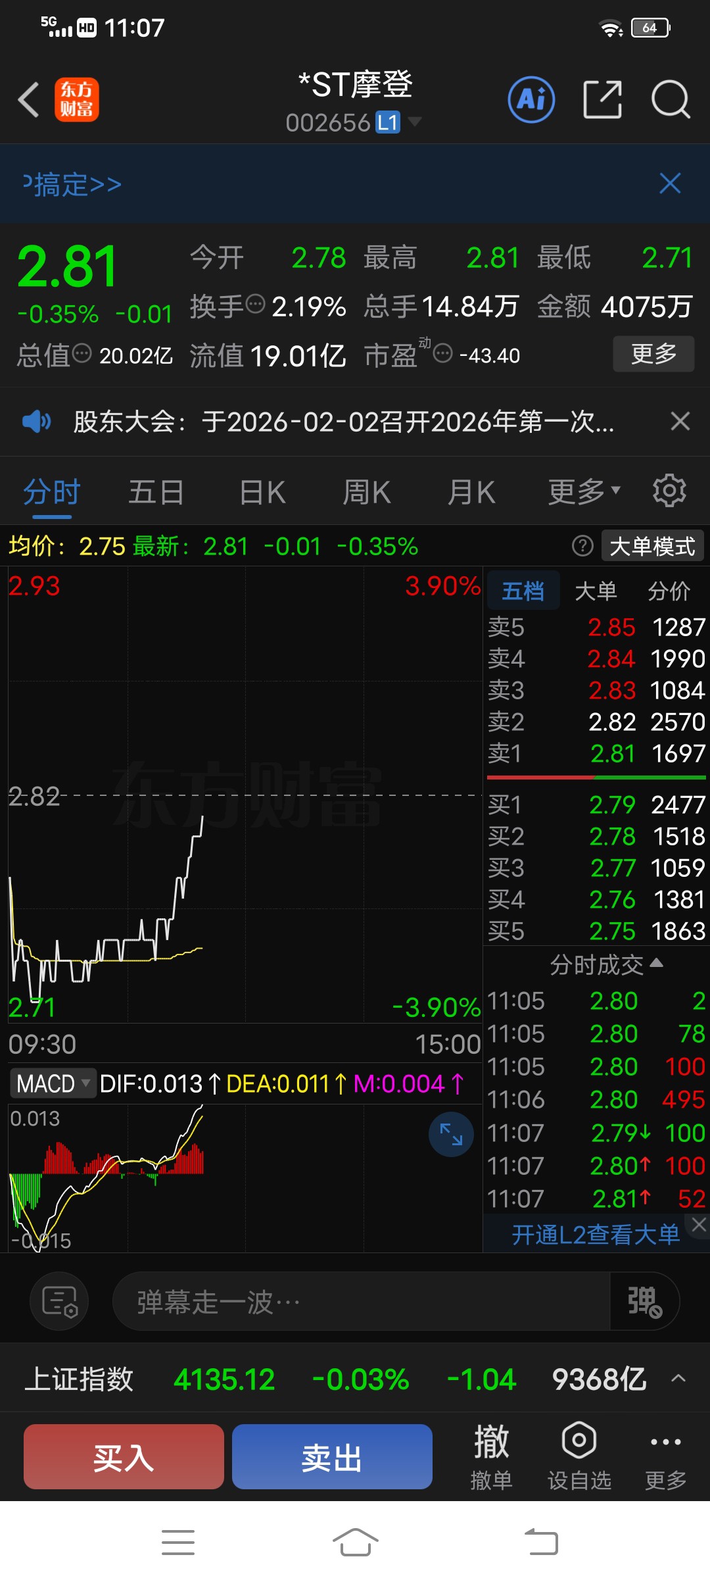This screenshot has height=1584, width=710.
Task: Tap the 弹幕走一波 input field
Action: point(362,1301)
